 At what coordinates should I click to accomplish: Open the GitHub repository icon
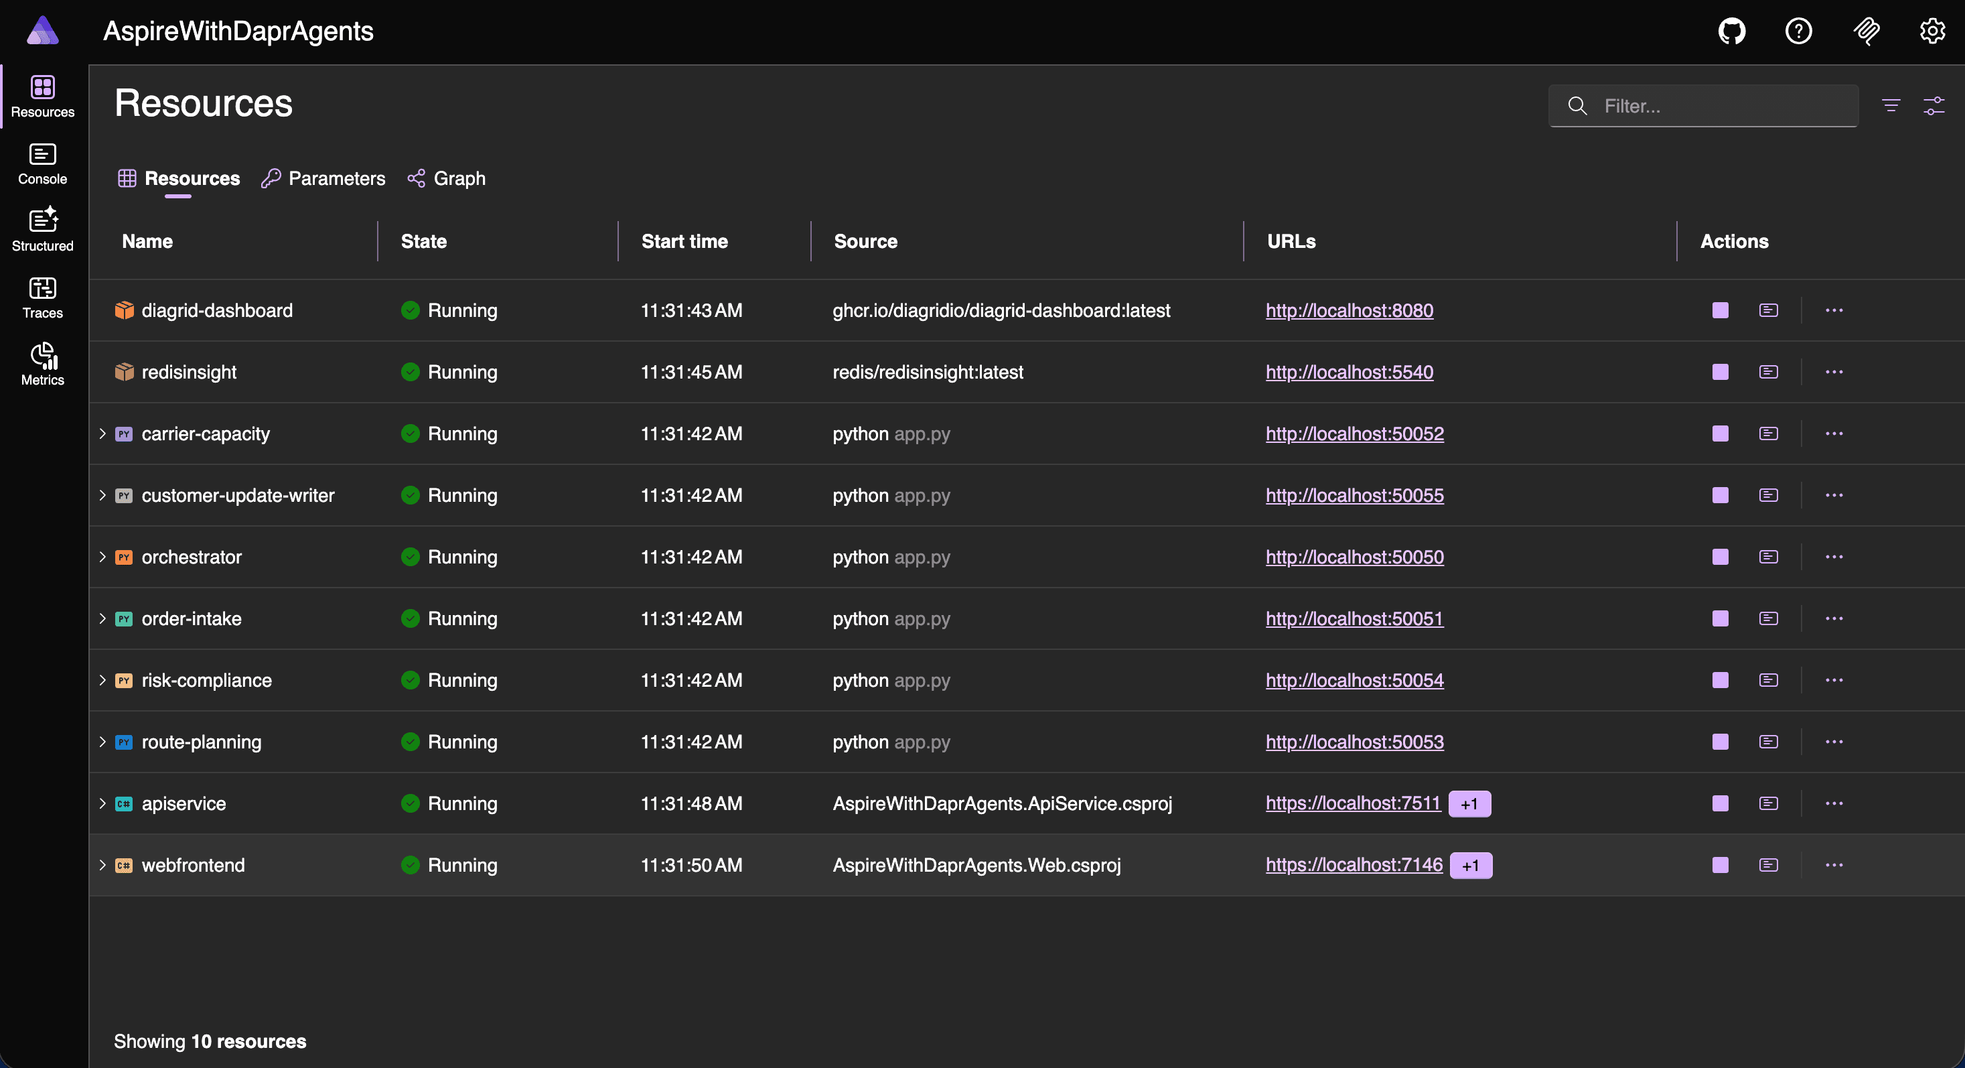click(x=1731, y=31)
